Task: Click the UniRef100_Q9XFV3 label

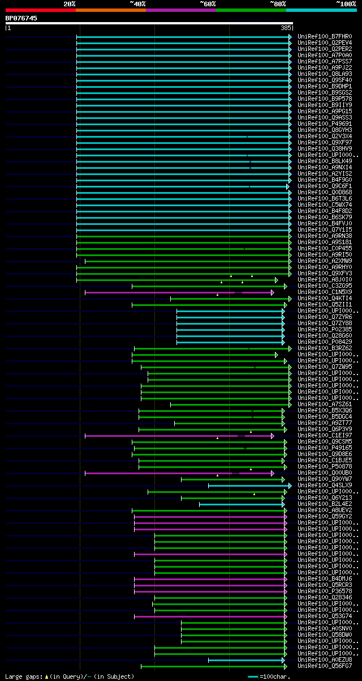Action: click(325, 273)
